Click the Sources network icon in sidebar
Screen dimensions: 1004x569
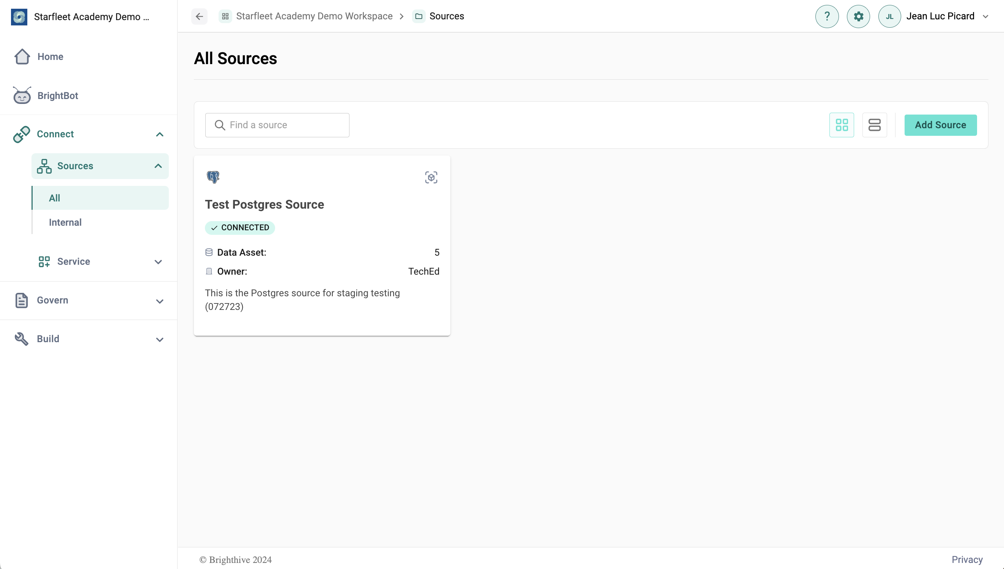point(44,166)
